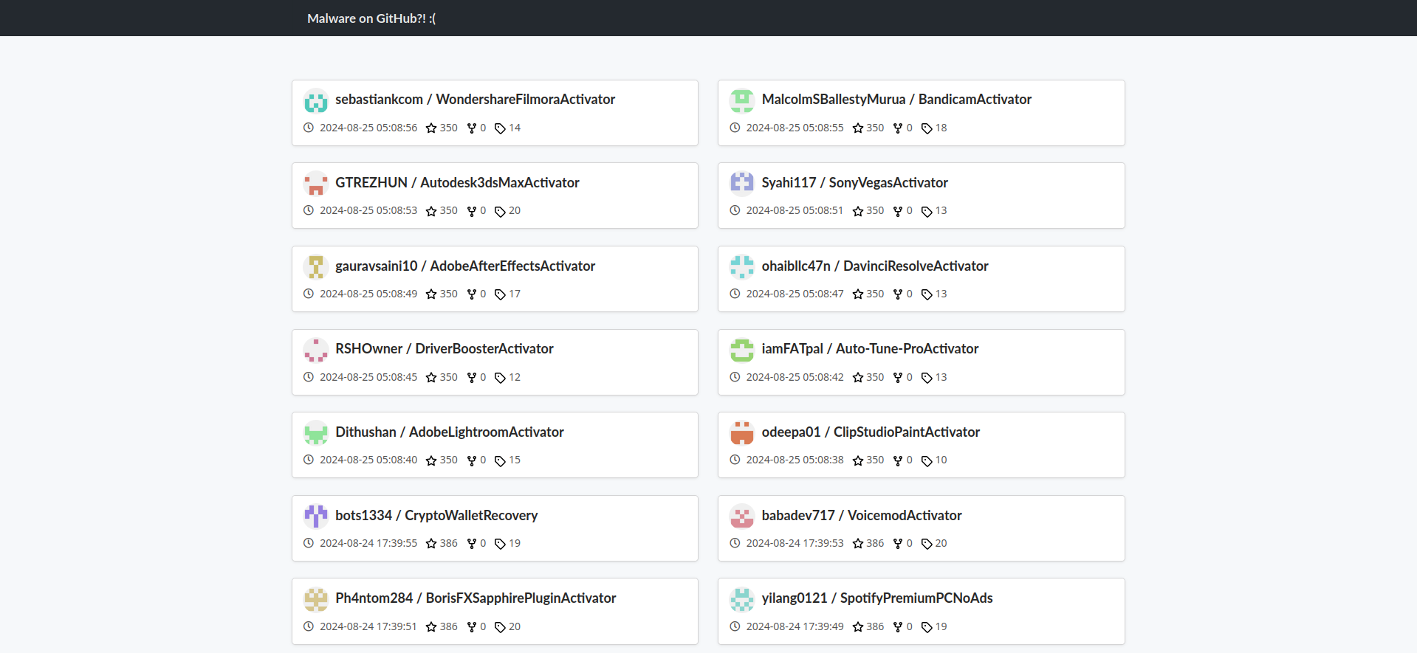Click timestamp 2024-08-24 17:39:49
This screenshot has width=1417, height=653.
(795, 626)
